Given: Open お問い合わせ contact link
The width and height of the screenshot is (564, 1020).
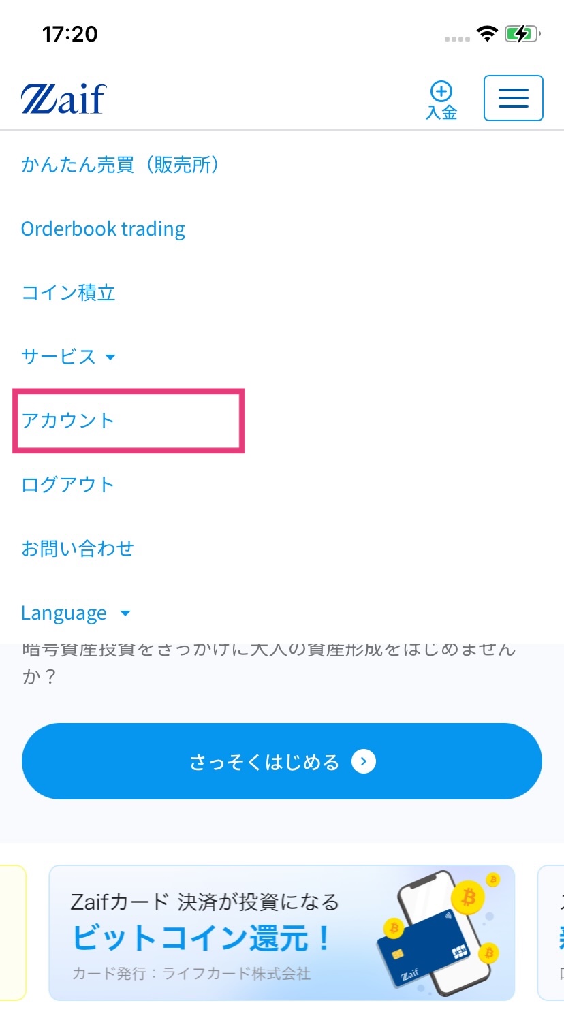Looking at the screenshot, I should pos(78,549).
